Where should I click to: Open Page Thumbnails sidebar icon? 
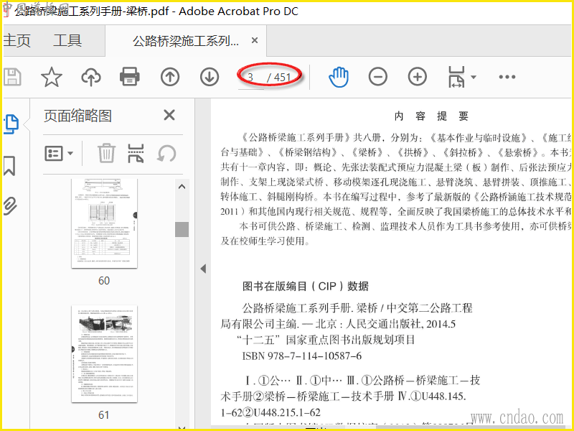pos(11,124)
